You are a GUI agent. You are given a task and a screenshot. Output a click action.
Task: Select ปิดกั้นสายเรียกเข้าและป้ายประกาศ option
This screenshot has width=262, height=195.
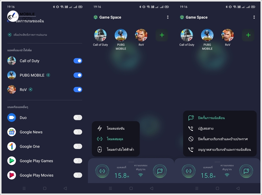point(220,139)
